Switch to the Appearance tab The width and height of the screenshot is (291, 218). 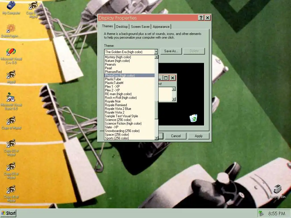coord(161,27)
